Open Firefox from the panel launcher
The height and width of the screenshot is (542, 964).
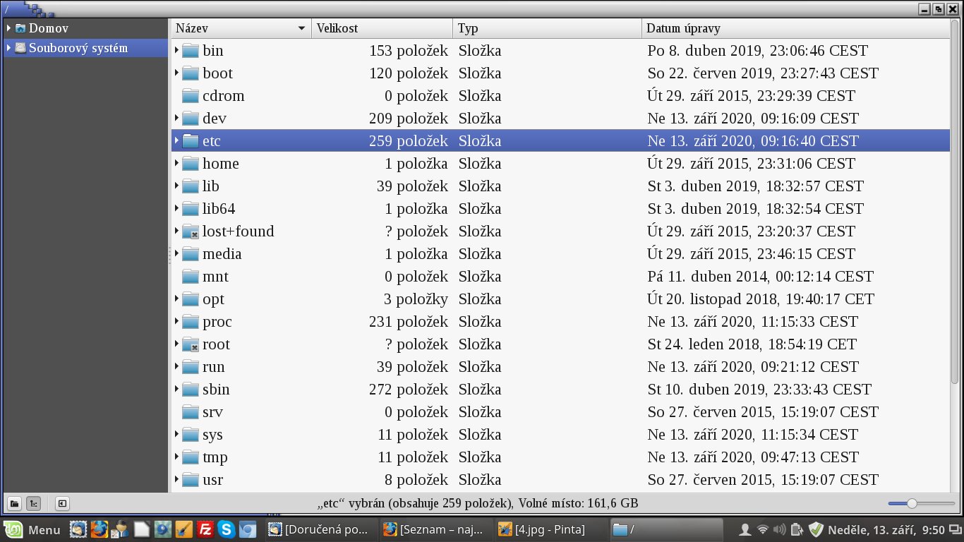(100, 529)
